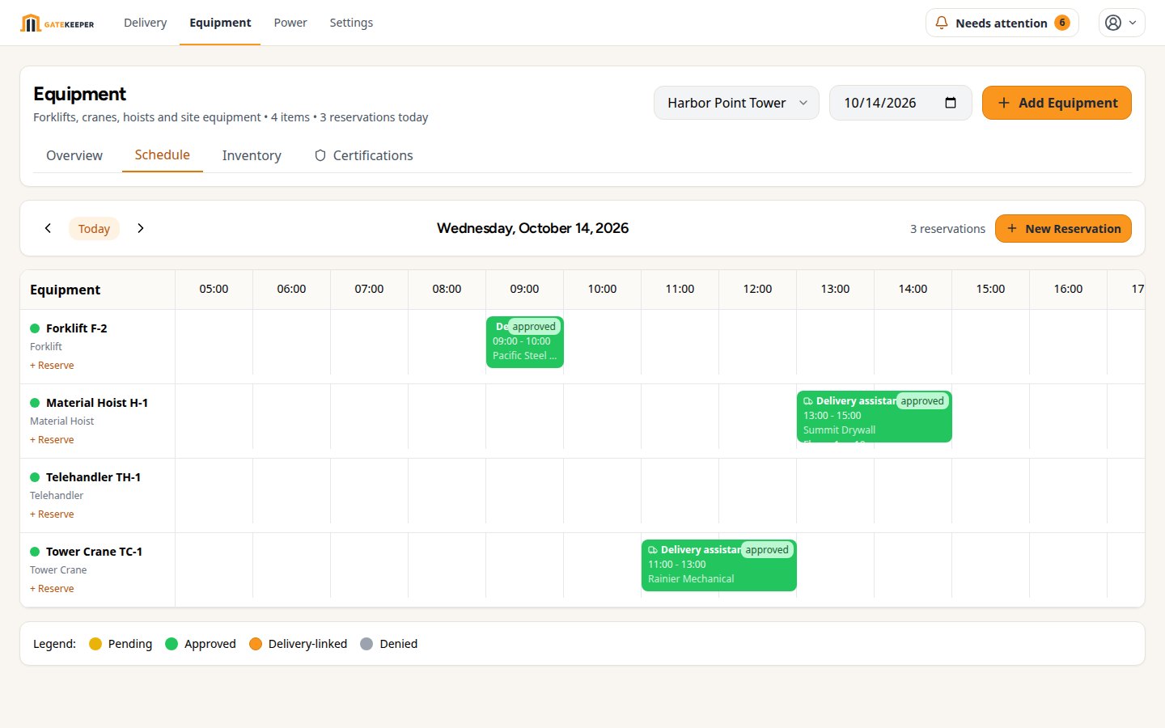
Task: Open the calendar picker icon in date field
Action: pos(951,103)
